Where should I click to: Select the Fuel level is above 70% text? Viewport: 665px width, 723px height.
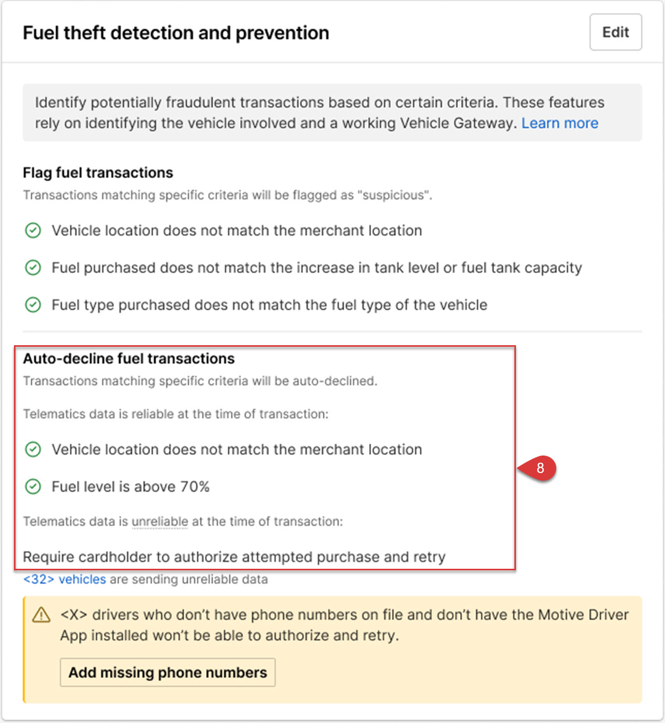tap(130, 486)
